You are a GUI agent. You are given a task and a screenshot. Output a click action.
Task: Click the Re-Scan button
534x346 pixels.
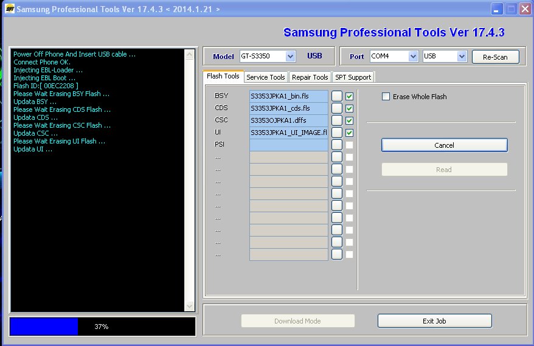[x=496, y=57]
